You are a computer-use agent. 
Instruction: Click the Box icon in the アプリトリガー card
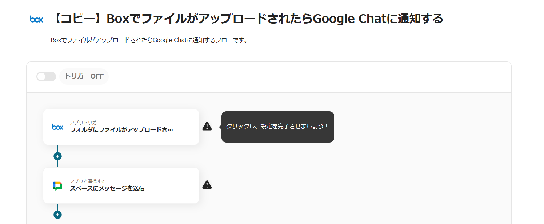pos(57,127)
